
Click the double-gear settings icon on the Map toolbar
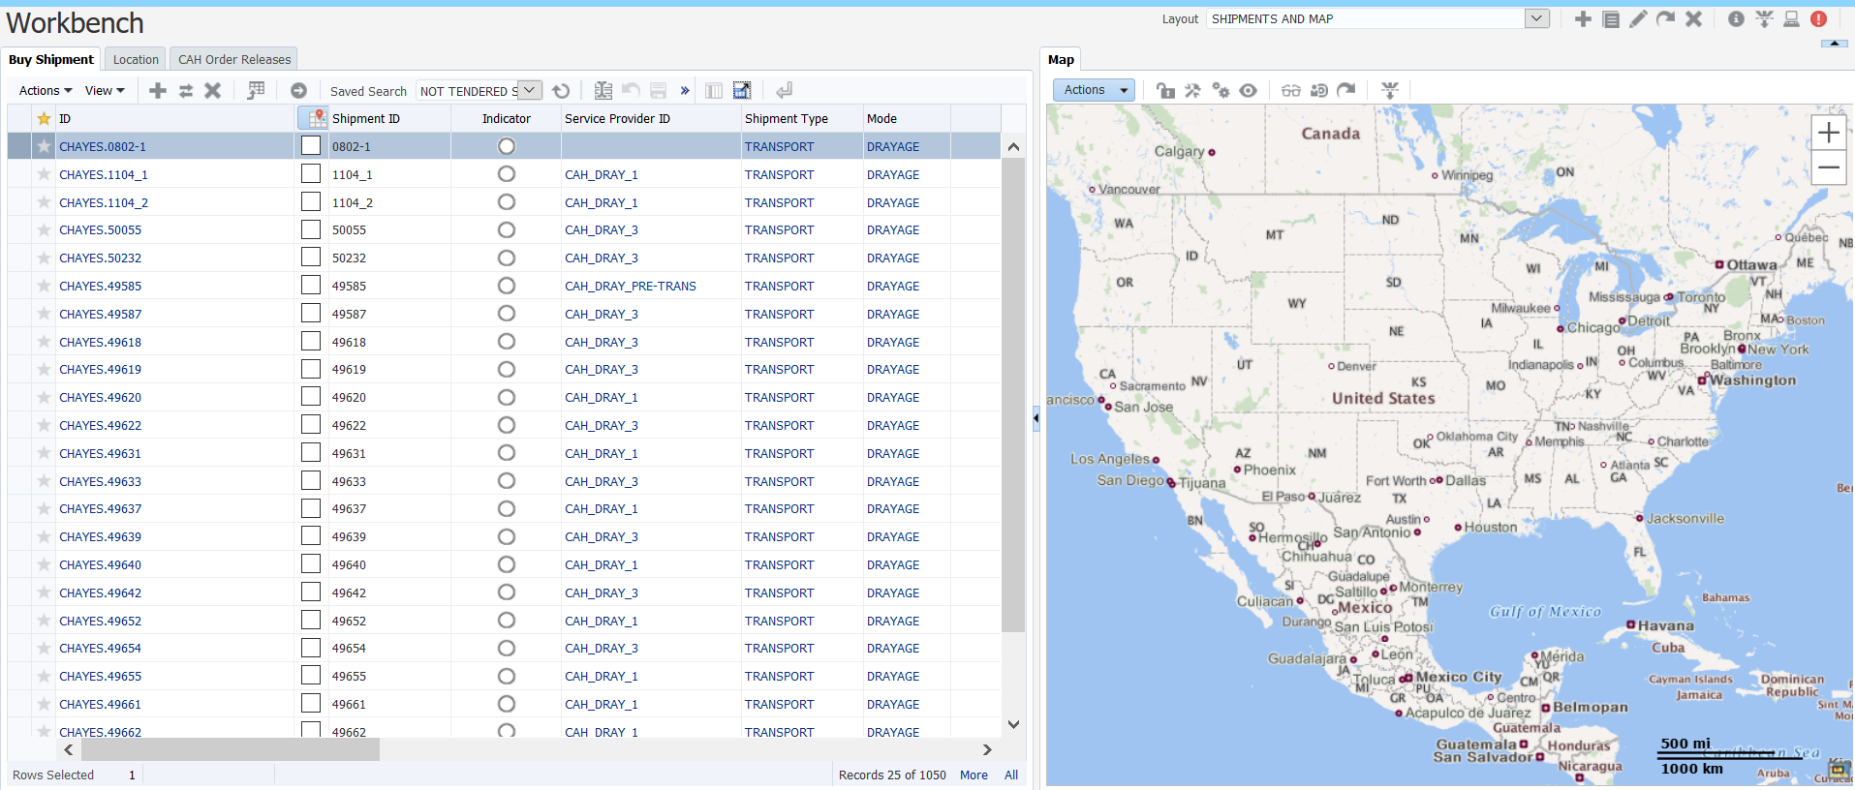pyautogui.click(x=1221, y=90)
